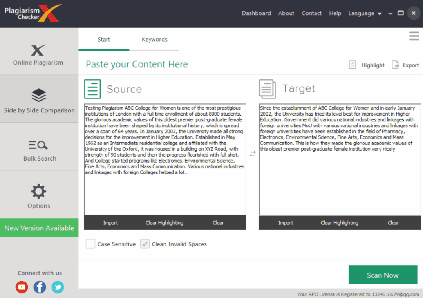Click the gray Target documents icon
The height and width of the screenshot is (298, 423).
pyautogui.click(x=268, y=89)
